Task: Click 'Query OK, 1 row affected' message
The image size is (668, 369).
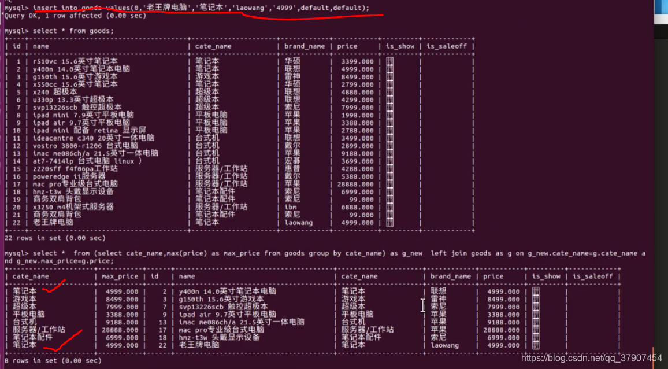Action: (x=75, y=16)
